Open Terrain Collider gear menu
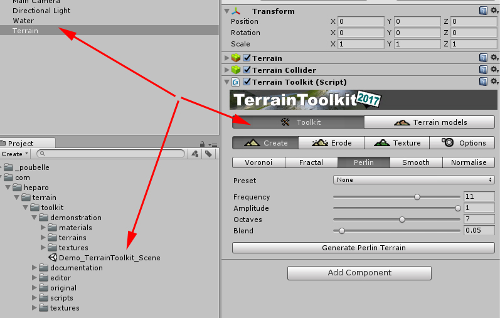This screenshot has width=500, height=318. pos(494,70)
